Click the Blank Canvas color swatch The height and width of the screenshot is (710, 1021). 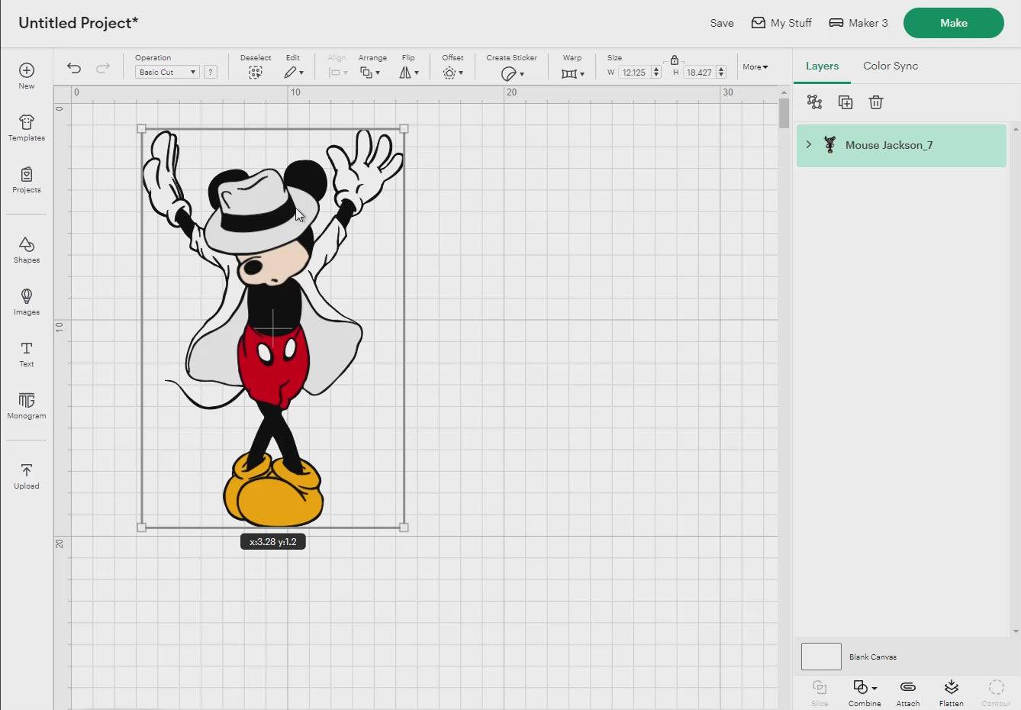pos(821,657)
